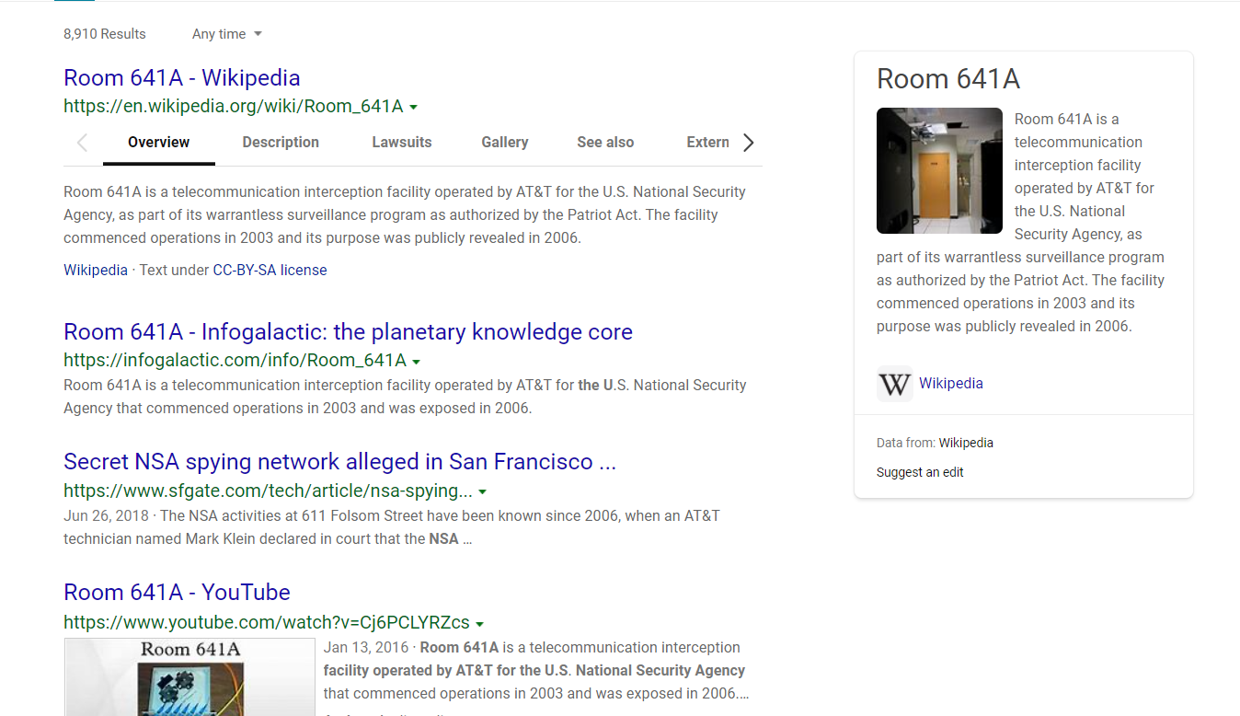
Task: Open Wikipedia link in knowledge panel
Action: [951, 383]
